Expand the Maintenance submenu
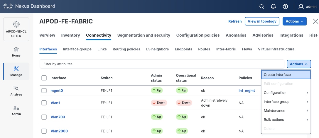 click(x=286, y=110)
